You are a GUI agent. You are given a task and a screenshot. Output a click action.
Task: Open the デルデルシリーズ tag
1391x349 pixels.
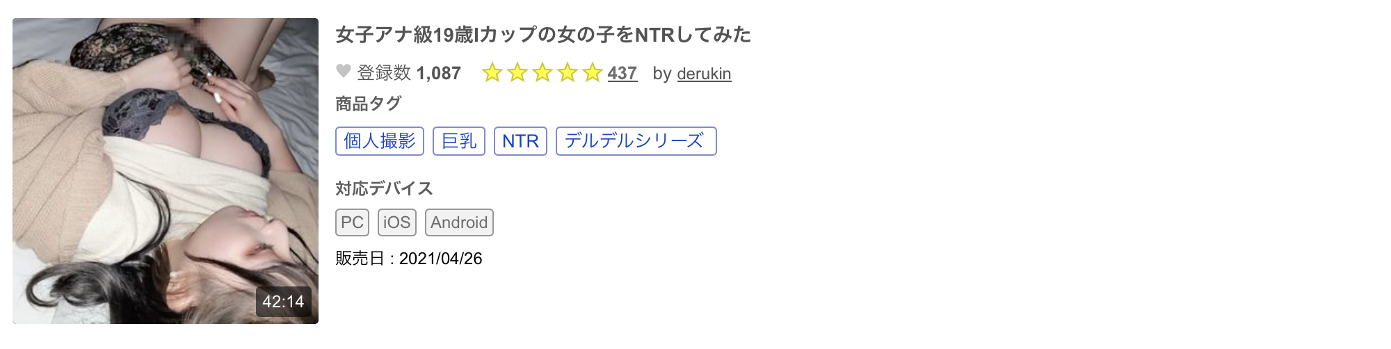(x=636, y=141)
